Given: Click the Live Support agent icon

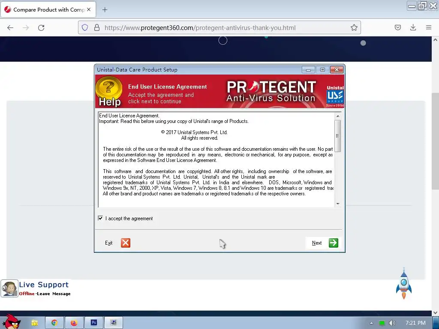Looking at the screenshot, I should pyautogui.click(x=9, y=288).
